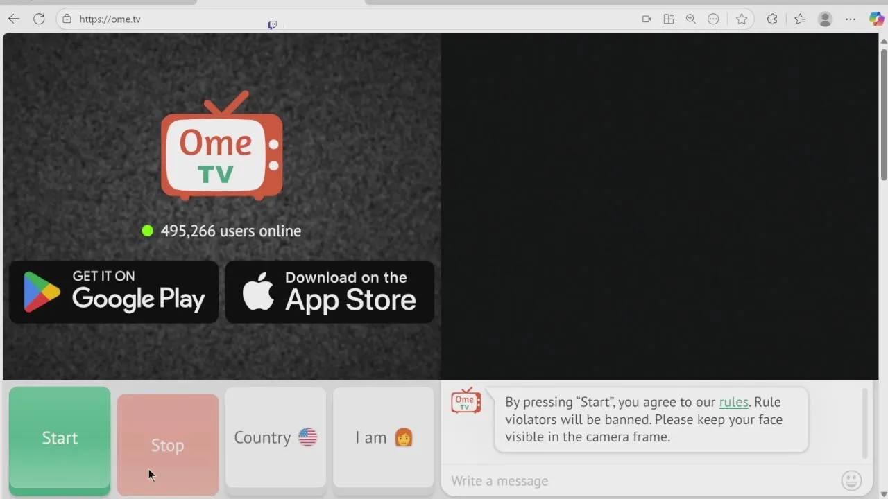This screenshot has width=888, height=499.
Task: Click the Stop button
Action: [x=168, y=445]
